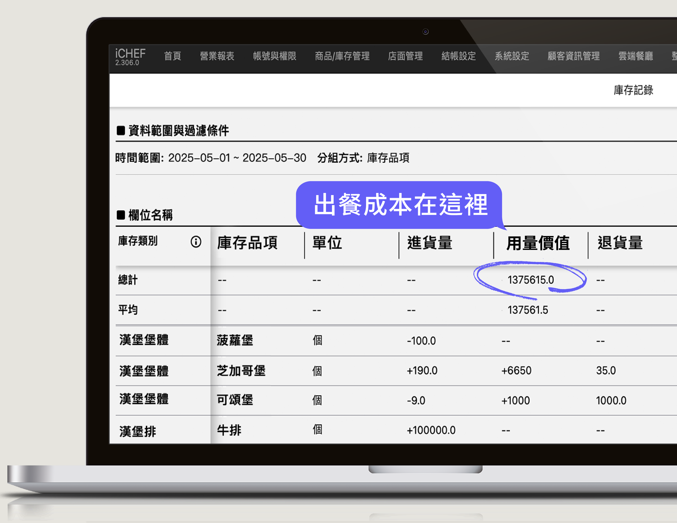Image resolution: width=677 pixels, height=523 pixels.
Task: Select 帳號與權限 in the navigation bar
Action: [x=274, y=56]
